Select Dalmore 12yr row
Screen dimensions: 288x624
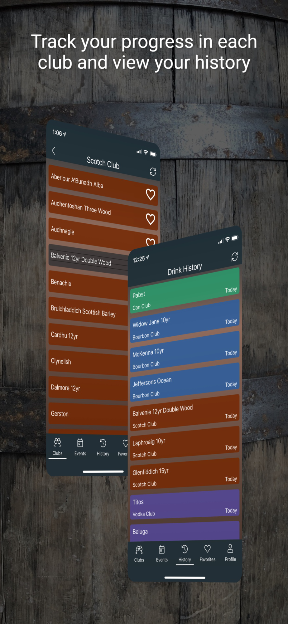89,388
